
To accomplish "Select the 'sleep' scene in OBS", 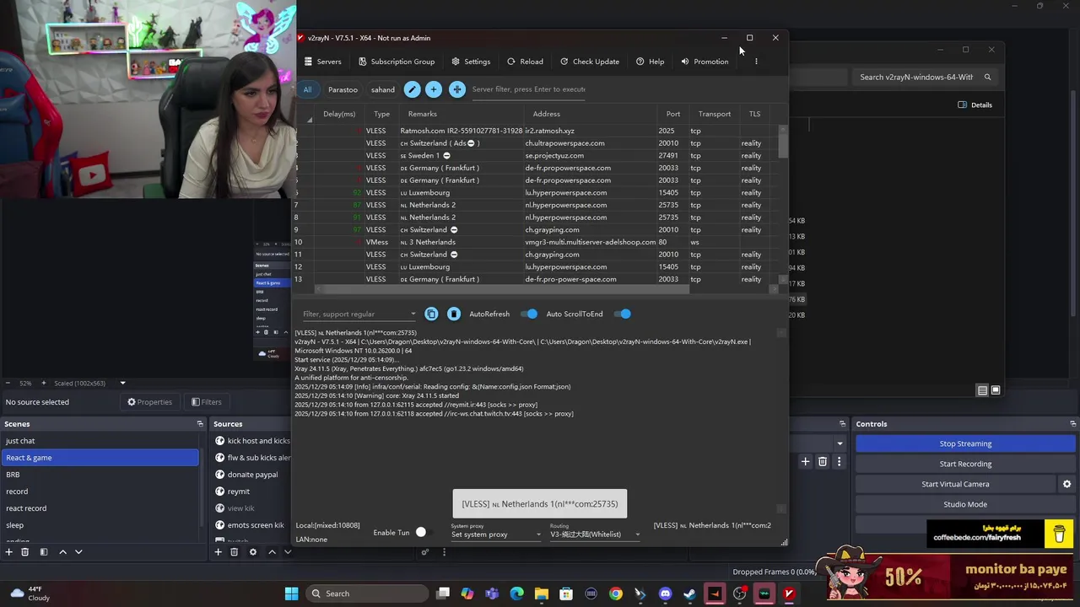I will click(x=100, y=525).
